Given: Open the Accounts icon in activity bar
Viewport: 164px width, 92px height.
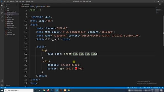Looking at the screenshot, I should pyautogui.click(x=2, y=80).
